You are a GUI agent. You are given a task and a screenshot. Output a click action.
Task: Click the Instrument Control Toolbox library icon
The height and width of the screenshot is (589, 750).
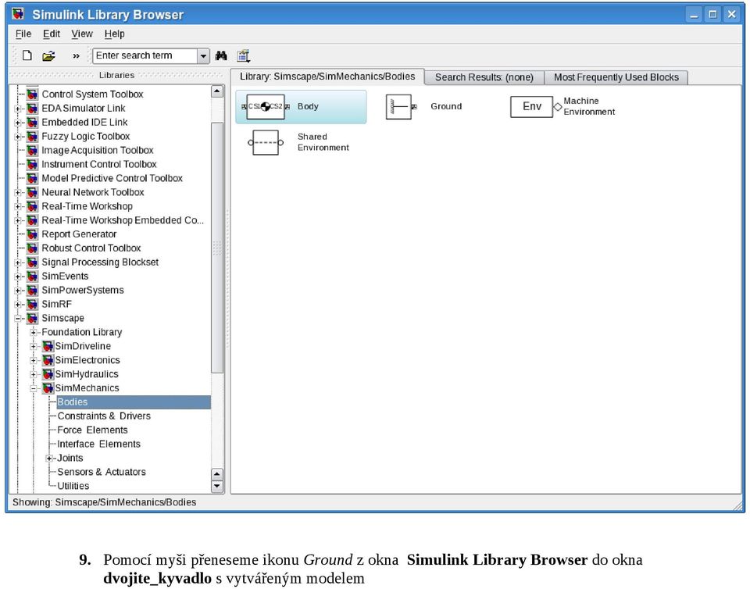tap(32, 164)
